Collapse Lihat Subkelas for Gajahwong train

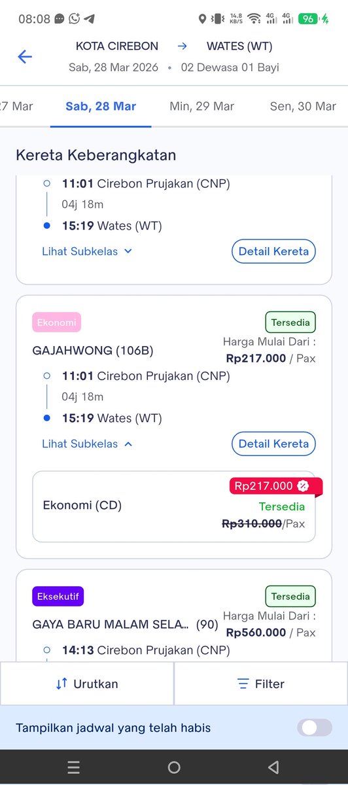pos(88,444)
